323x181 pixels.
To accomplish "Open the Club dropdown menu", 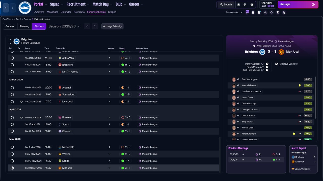I will click(121, 4).
